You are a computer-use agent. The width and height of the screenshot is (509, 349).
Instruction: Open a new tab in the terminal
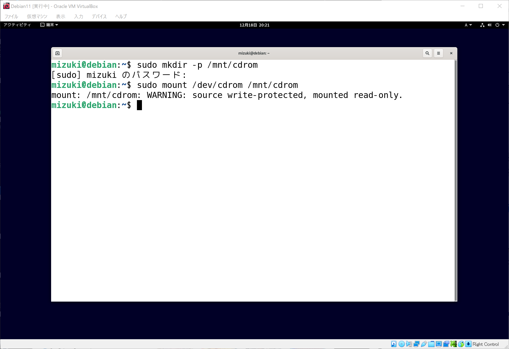click(57, 53)
